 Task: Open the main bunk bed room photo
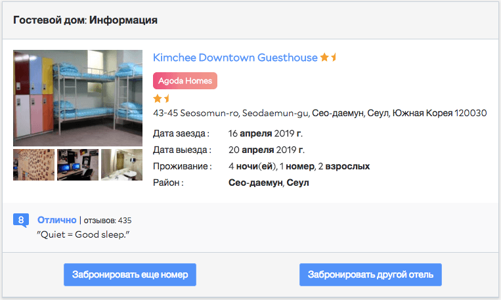77,98
